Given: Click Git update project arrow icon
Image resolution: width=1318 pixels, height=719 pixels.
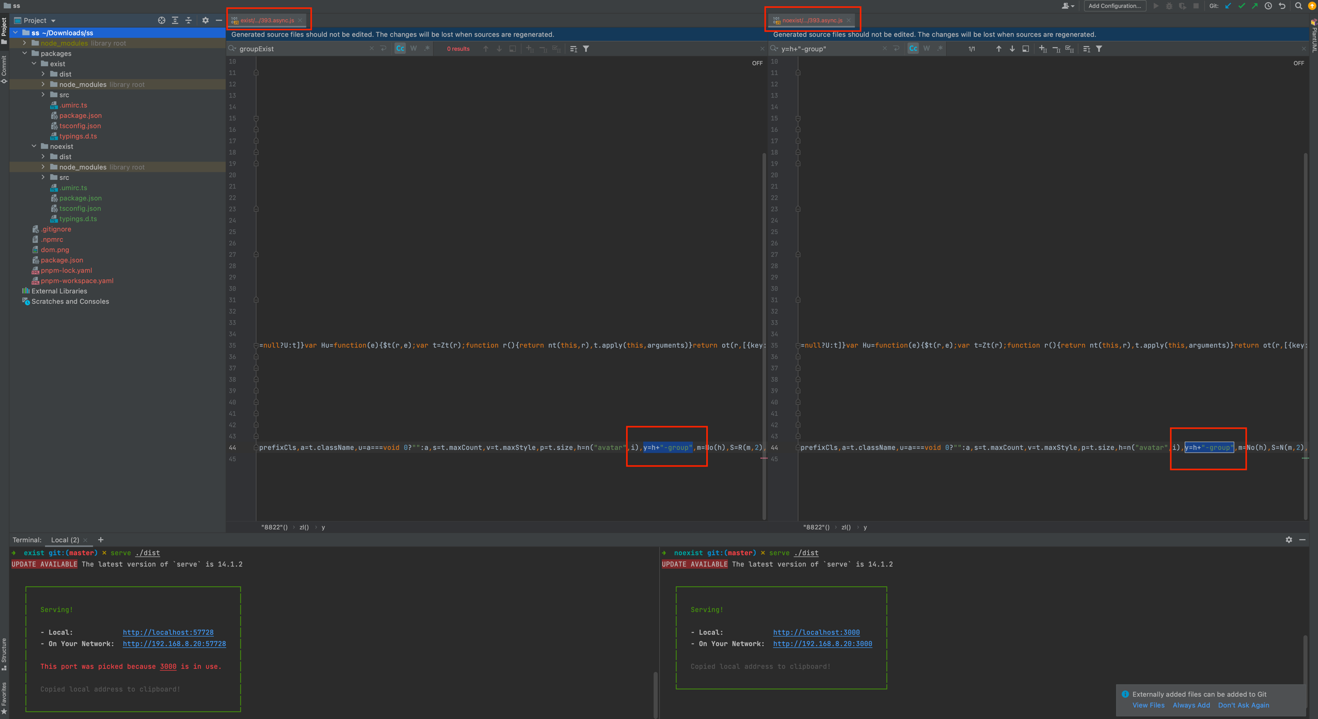Looking at the screenshot, I should click(x=1228, y=6).
